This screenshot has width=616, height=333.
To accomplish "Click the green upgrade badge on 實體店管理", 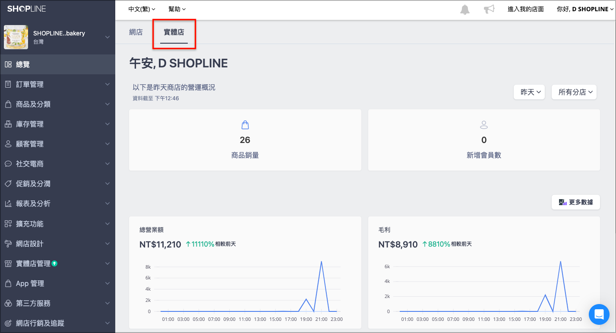I will (x=54, y=263).
